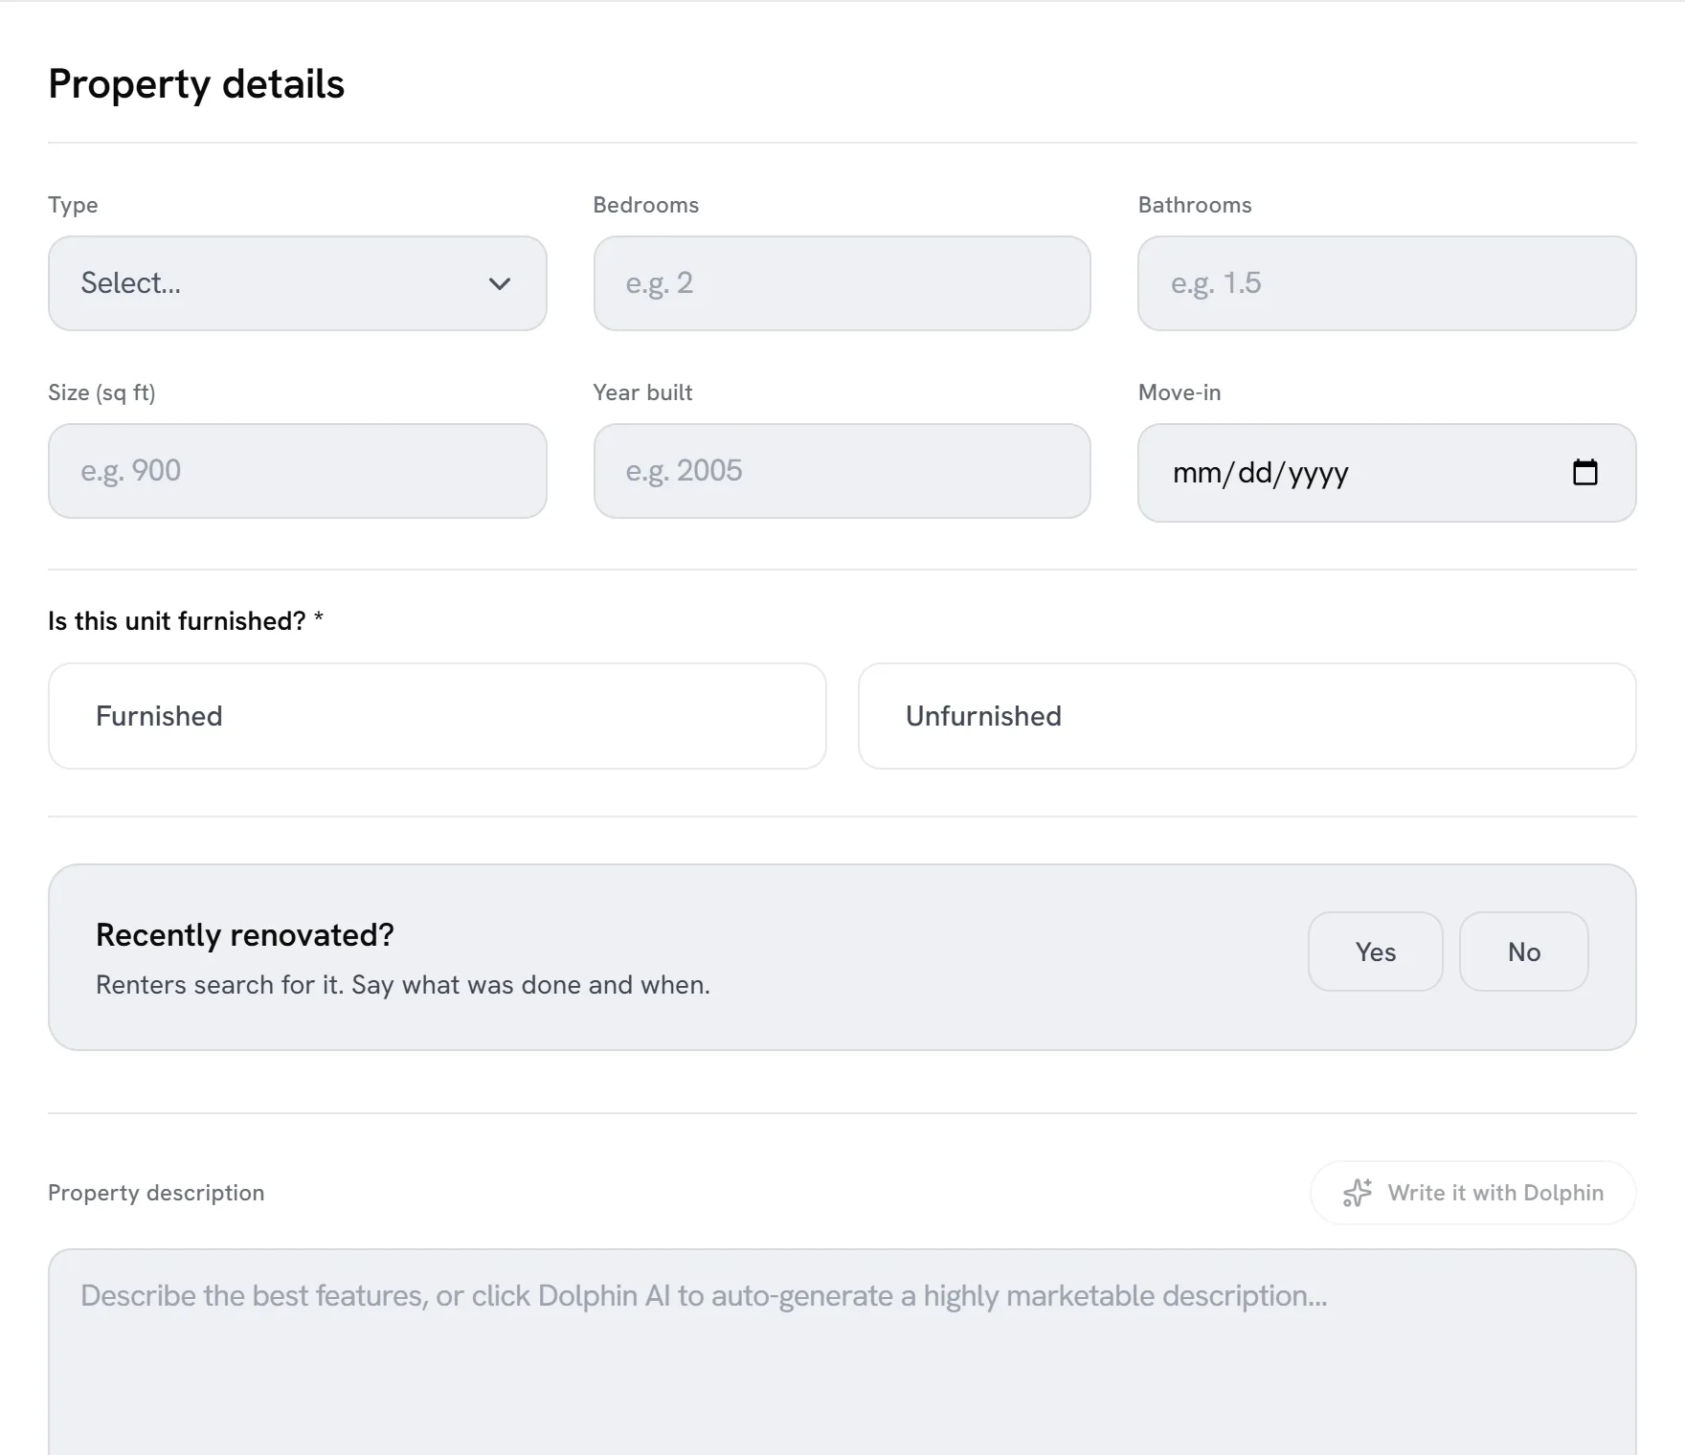Click the 'Property description' label
Screen dimensions: 1685x1455
click(156, 1193)
